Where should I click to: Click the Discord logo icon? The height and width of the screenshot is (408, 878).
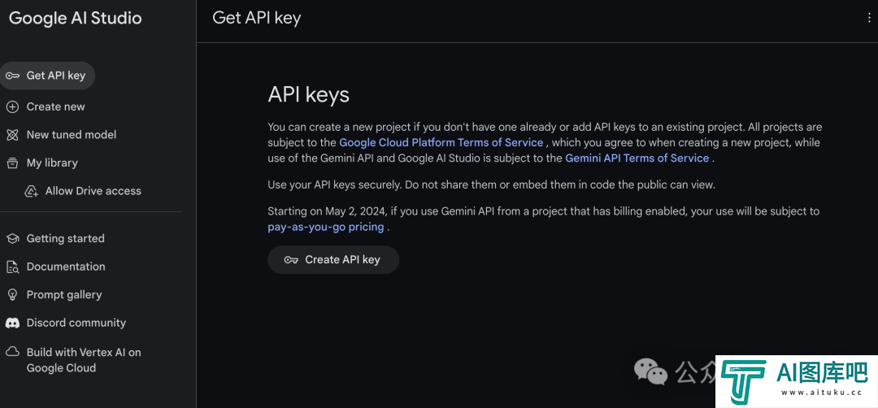tap(12, 323)
